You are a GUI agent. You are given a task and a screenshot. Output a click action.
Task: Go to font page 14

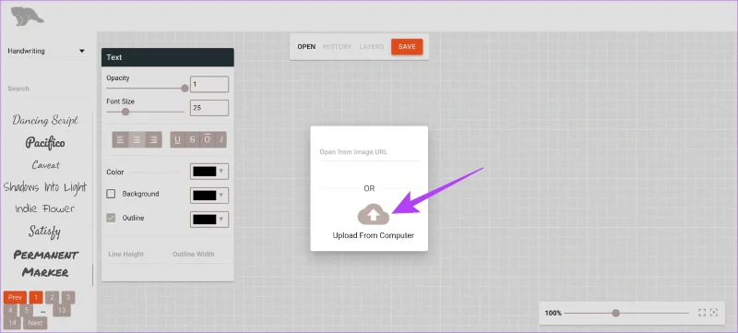point(12,323)
